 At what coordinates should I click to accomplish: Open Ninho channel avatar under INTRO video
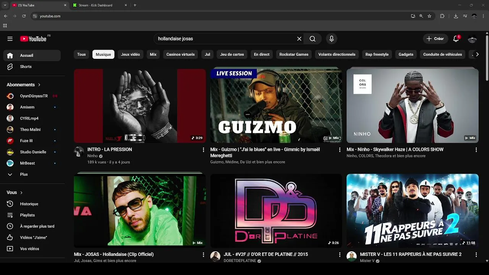(79, 152)
